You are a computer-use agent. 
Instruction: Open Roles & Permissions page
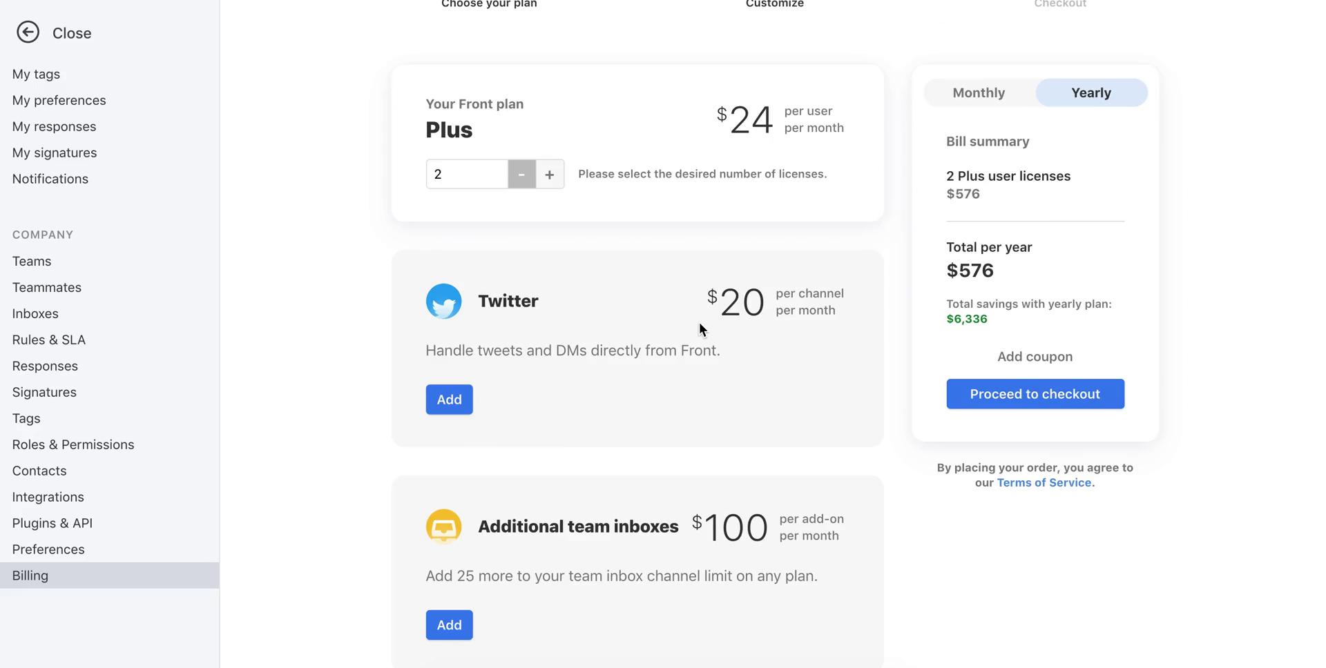pyautogui.click(x=73, y=445)
